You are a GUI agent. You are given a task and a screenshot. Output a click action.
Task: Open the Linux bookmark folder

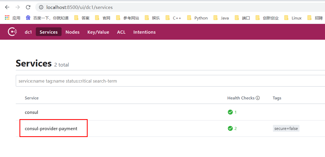[293, 18]
